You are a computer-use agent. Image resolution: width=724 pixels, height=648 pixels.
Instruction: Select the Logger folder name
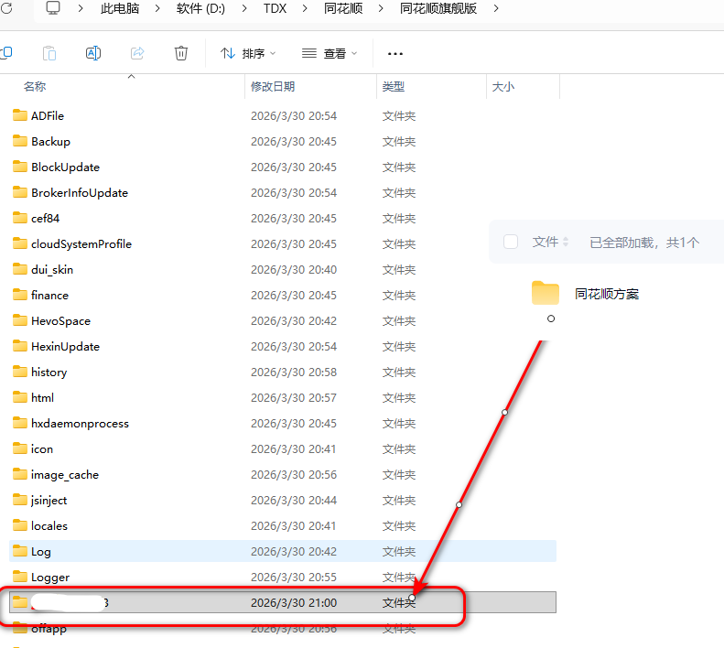[50, 578]
